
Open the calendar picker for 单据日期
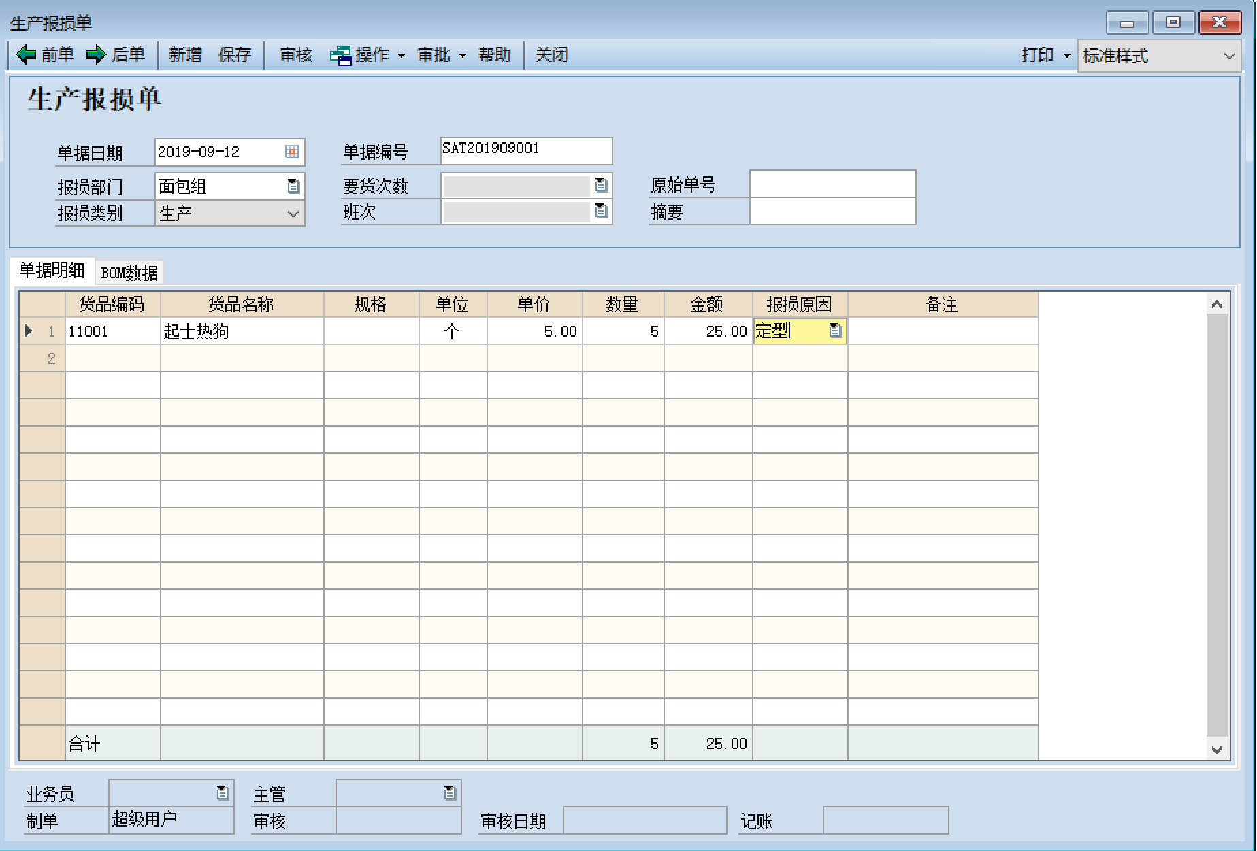291,152
